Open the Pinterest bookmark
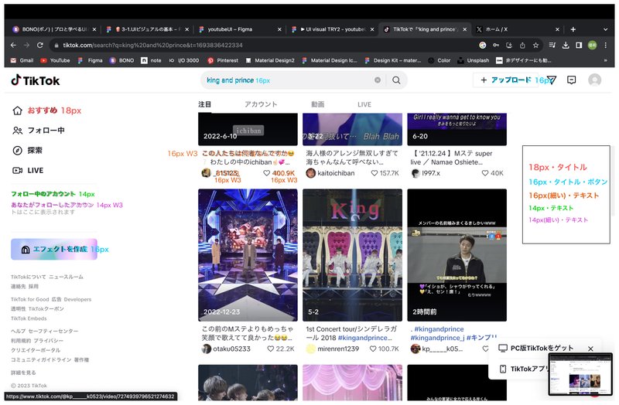Viewport: 619px width, 405px height. click(x=223, y=60)
